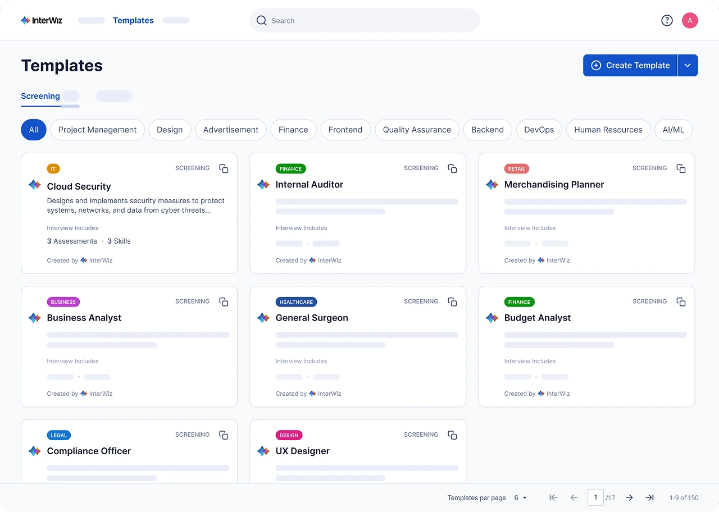Open the Help question mark icon
The width and height of the screenshot is (719, 512).
667,20
